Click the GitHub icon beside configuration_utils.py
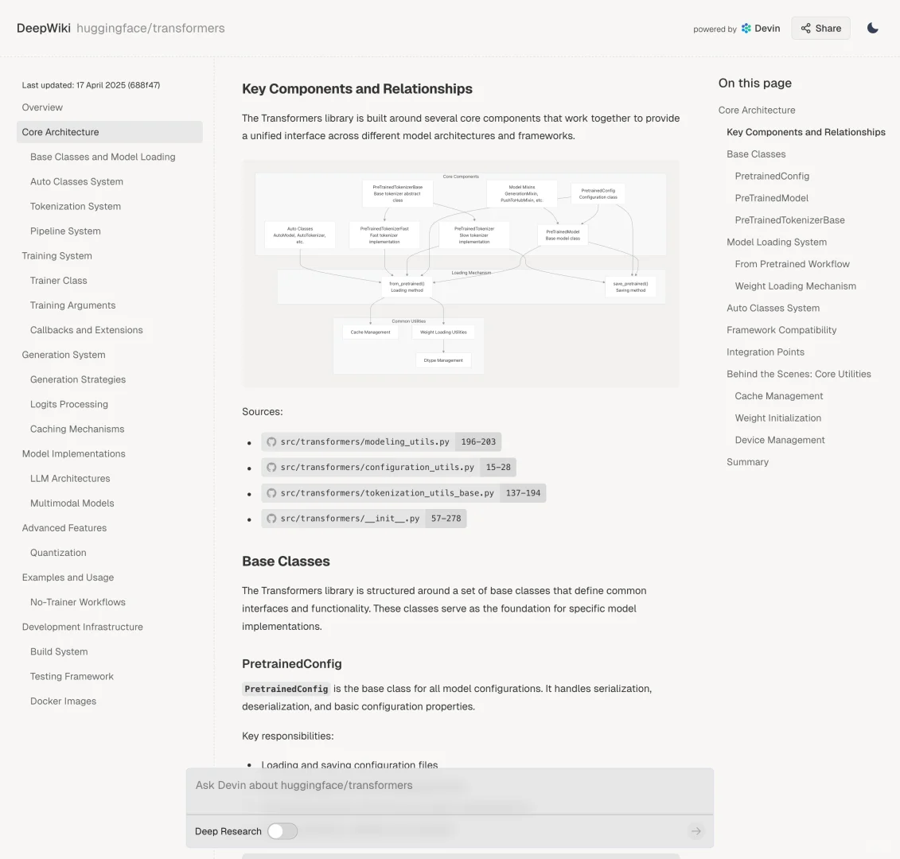The height and width of the screenshot is (859, 900). pyautogui.click(x=272, y=467)
